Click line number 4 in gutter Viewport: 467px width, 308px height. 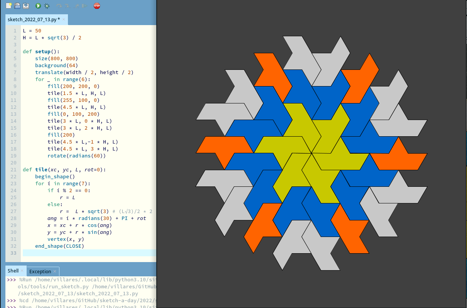tap(15, 51)
